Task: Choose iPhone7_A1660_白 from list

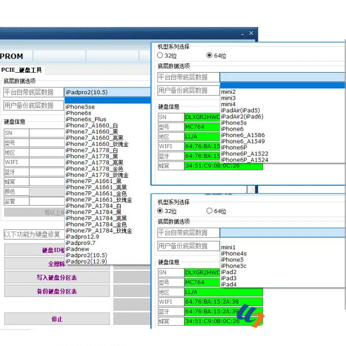Action: [x=92, y=125]
